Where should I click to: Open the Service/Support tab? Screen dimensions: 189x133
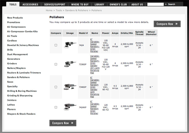55,5
